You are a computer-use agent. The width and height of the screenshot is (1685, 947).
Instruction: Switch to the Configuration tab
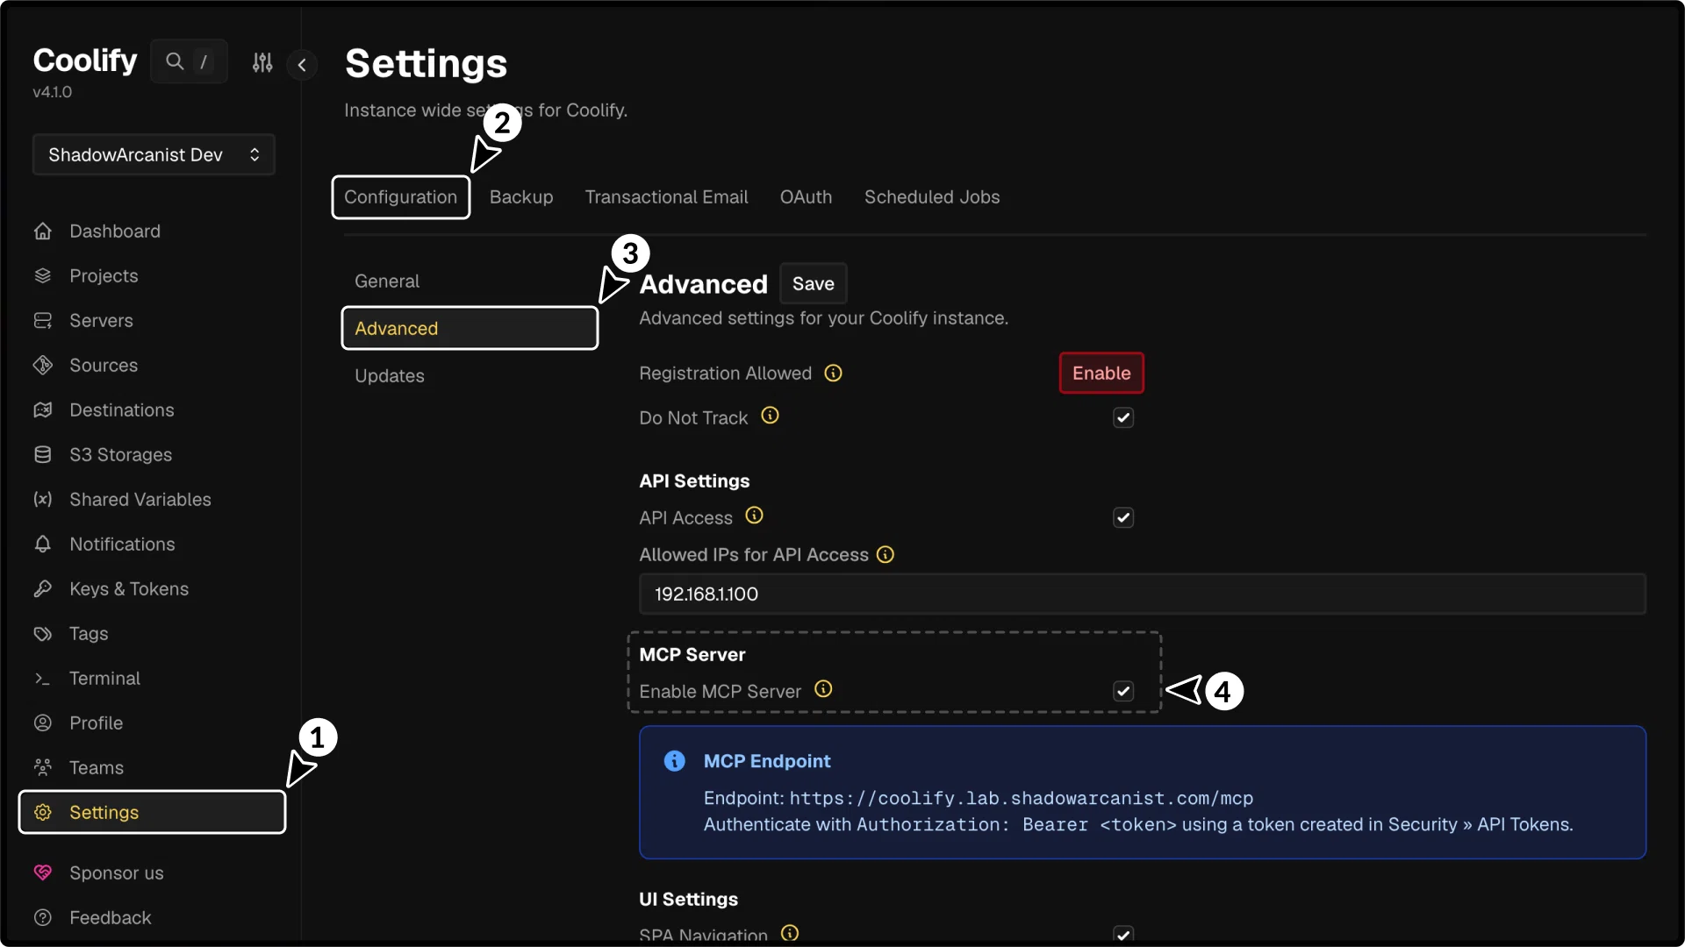tap(400, 197)
